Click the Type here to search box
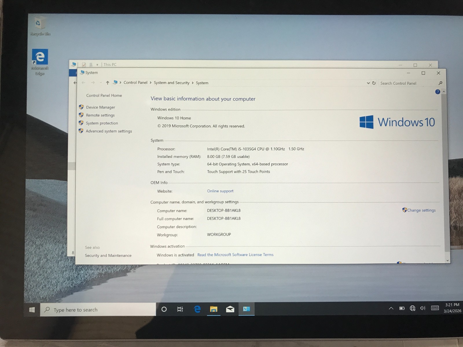Viewport: 463px width, 347px height. pyautogui.click(x=98, y=310)
